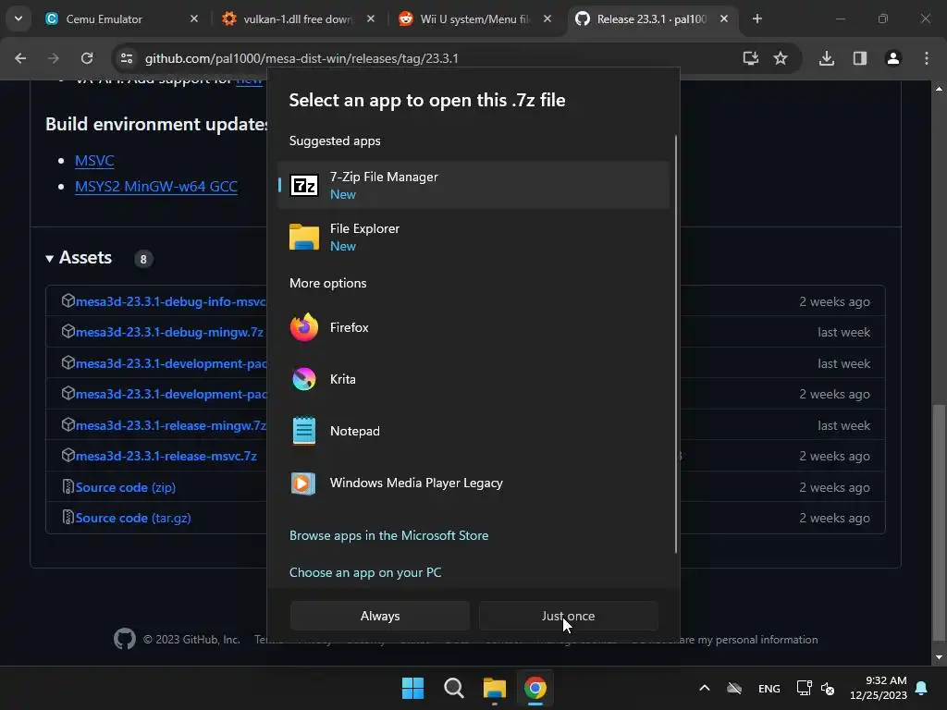Open the MSVC link
Screen dimensions: 947x710
[x=94, y=161]
